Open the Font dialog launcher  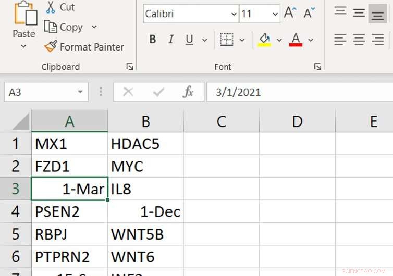pyautogui.click(x=317, y=67)
